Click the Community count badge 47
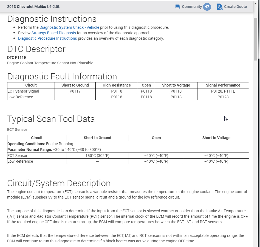Screen dimensions: 260x247 point(207,7)
